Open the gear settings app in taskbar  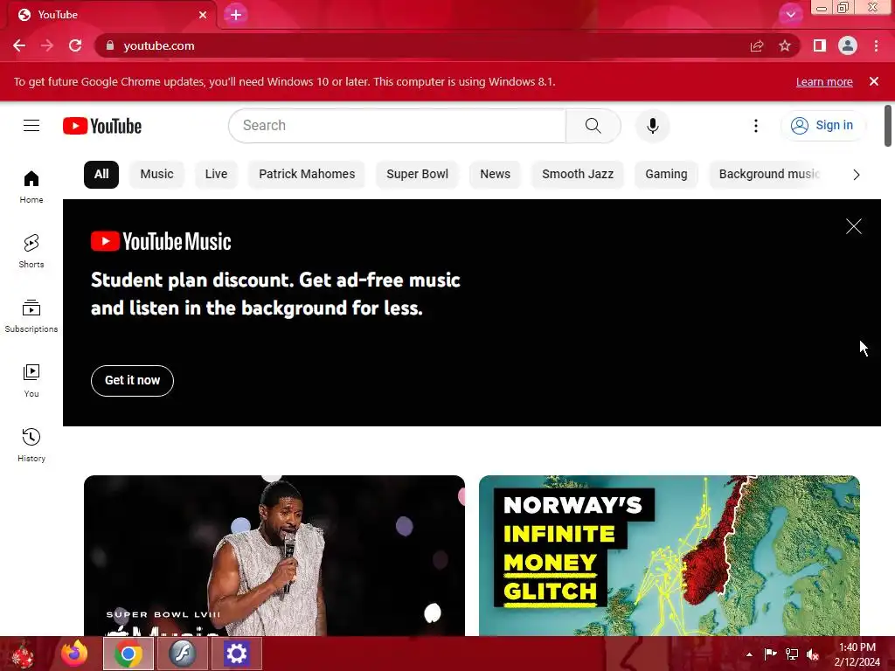[x=236, y=654]
